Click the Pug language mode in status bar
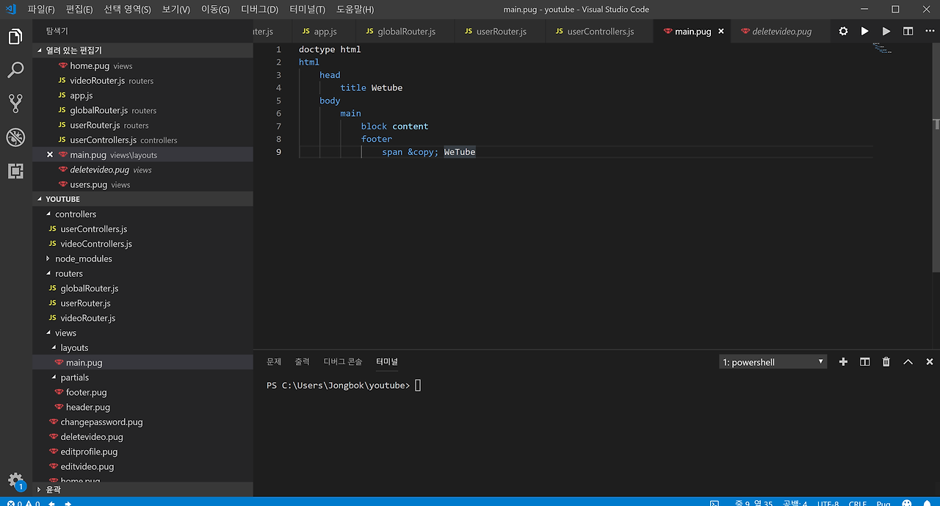940x506 pixels. 883,503
